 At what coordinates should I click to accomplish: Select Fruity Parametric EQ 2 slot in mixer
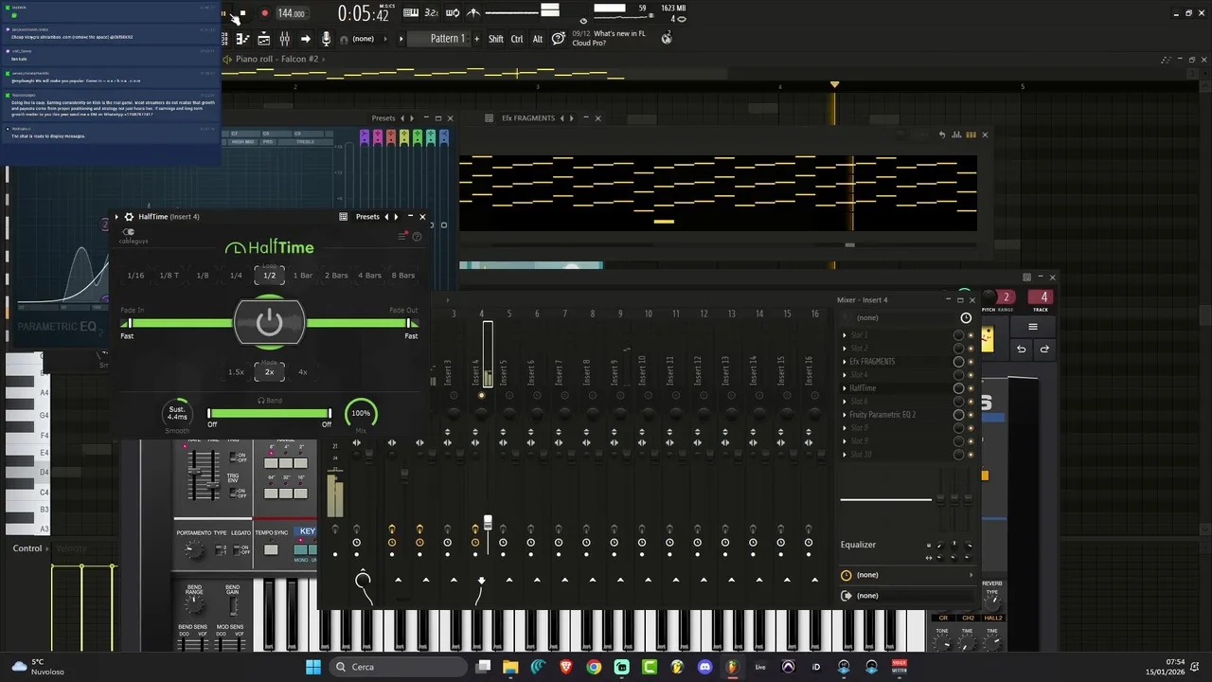882,415
